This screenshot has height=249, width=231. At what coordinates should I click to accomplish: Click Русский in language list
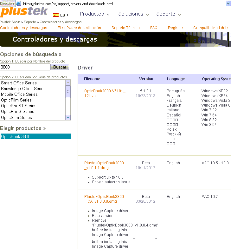pos(174,134)
